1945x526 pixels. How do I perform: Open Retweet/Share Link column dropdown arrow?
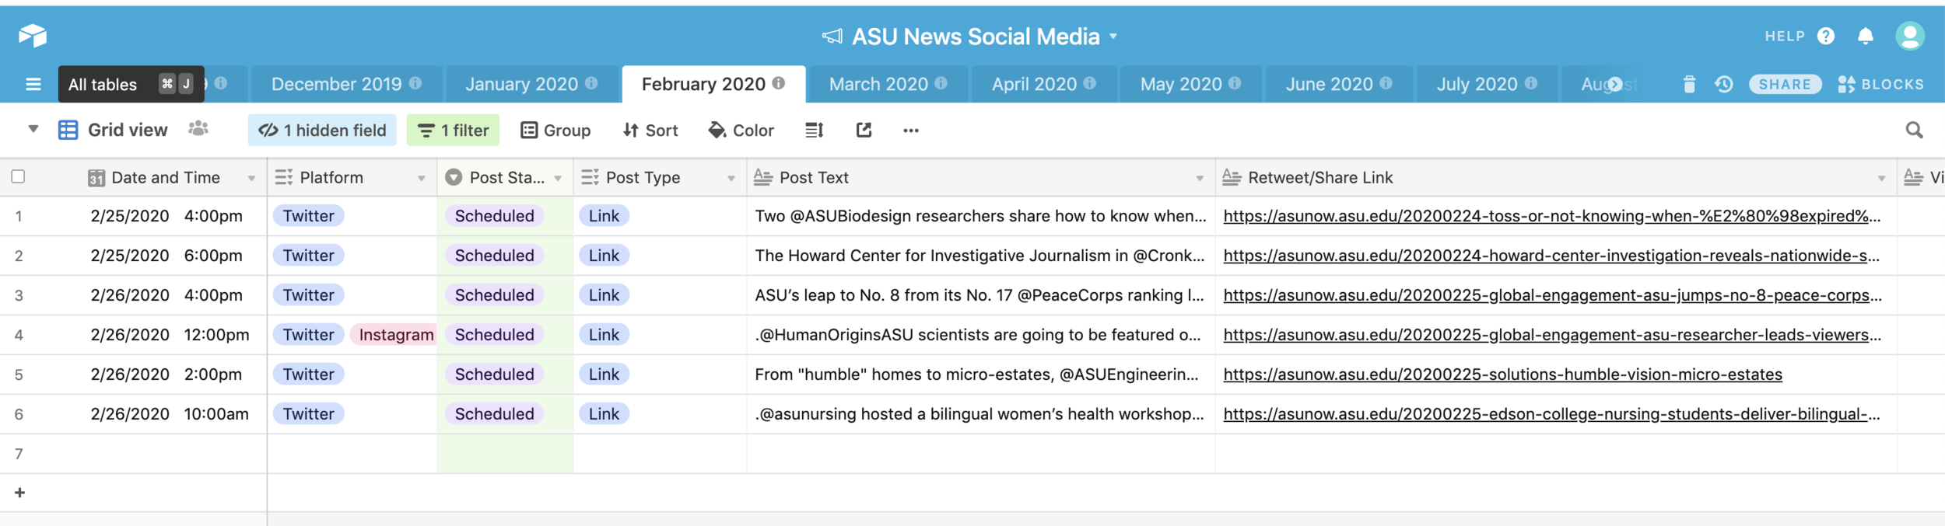coord(1882,179)
